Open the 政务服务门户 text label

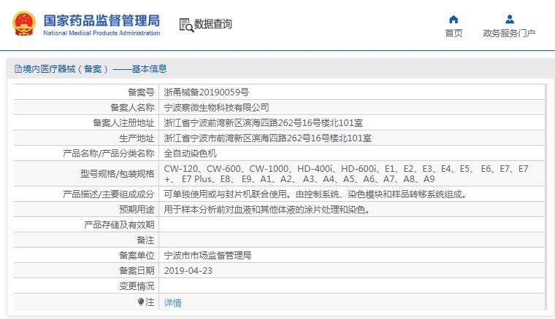tap(509, 34)
